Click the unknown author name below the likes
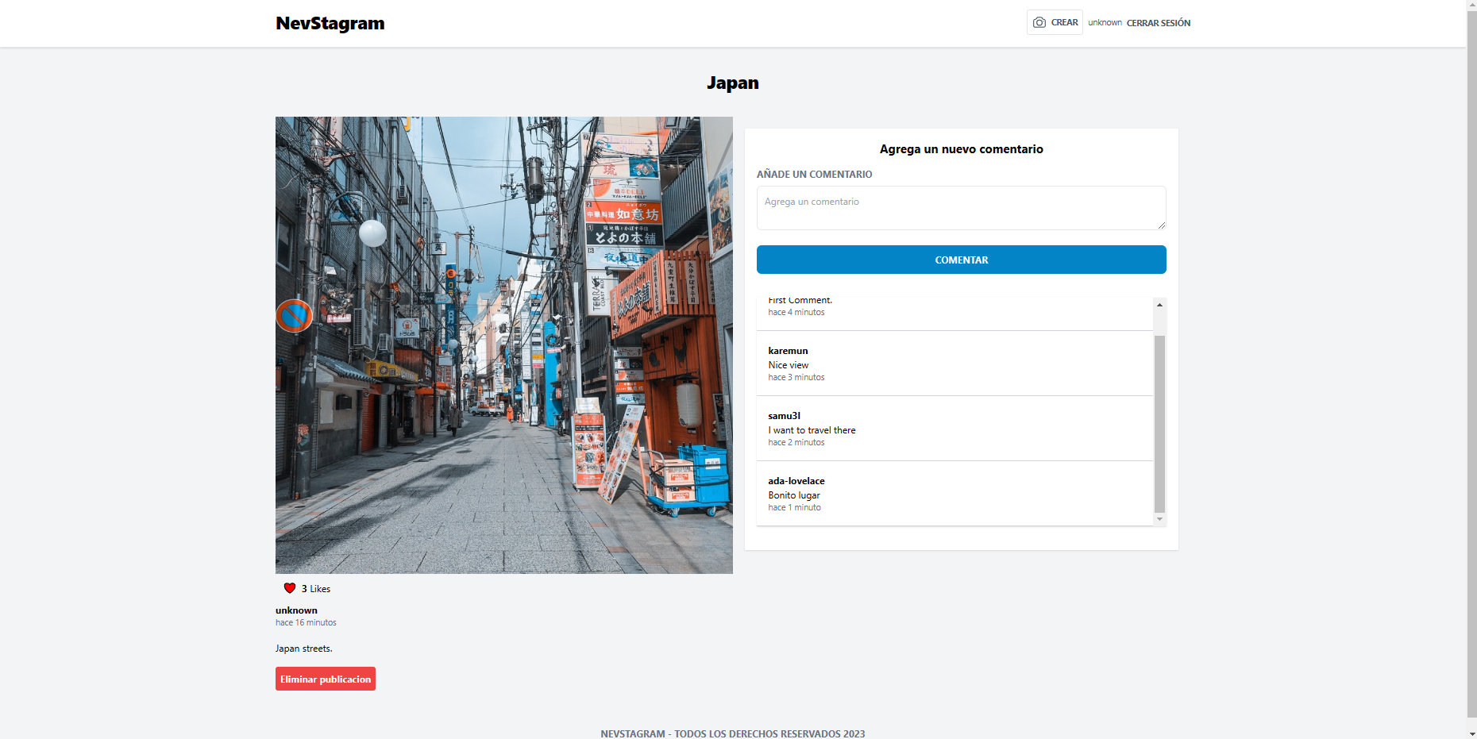The width and height of the screenshot is (1477, 739). tap(295, 610)
